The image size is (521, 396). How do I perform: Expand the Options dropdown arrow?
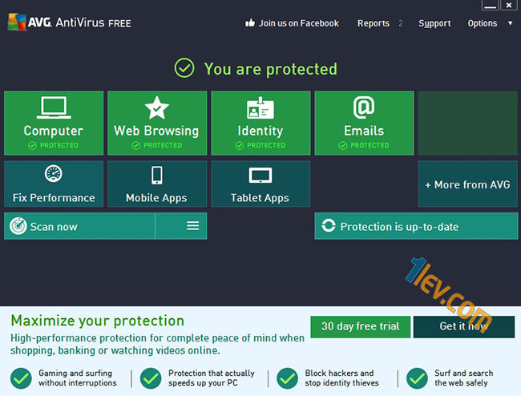[x=510, y=23]
